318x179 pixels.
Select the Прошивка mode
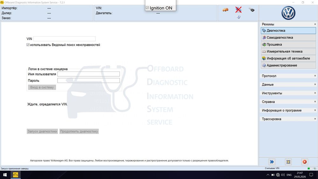coord(288,45)
